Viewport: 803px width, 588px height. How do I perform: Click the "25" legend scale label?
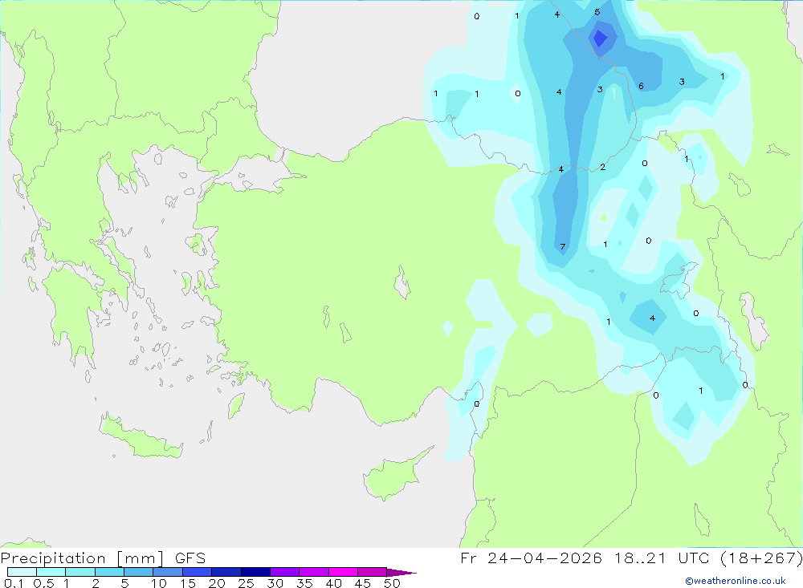pos(246,583)
